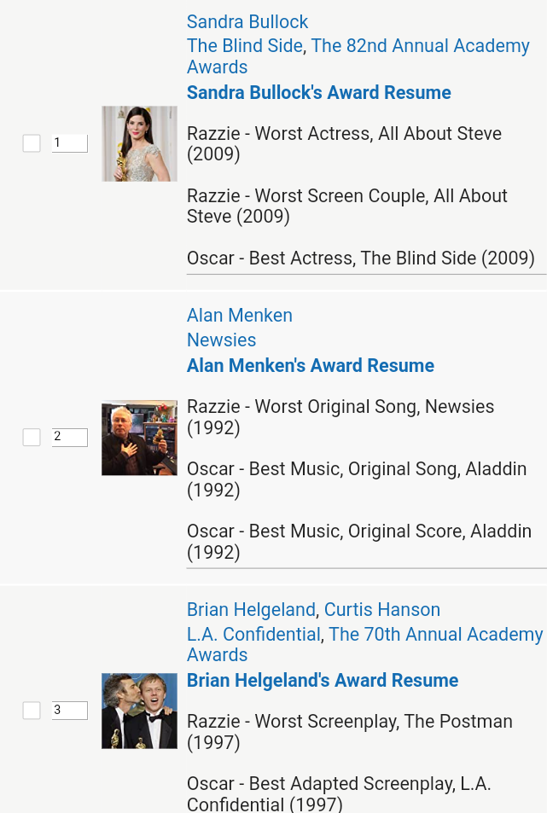Open the Sandra Bullock name link
The image size is (547, 813).
(x=247, y=22)
